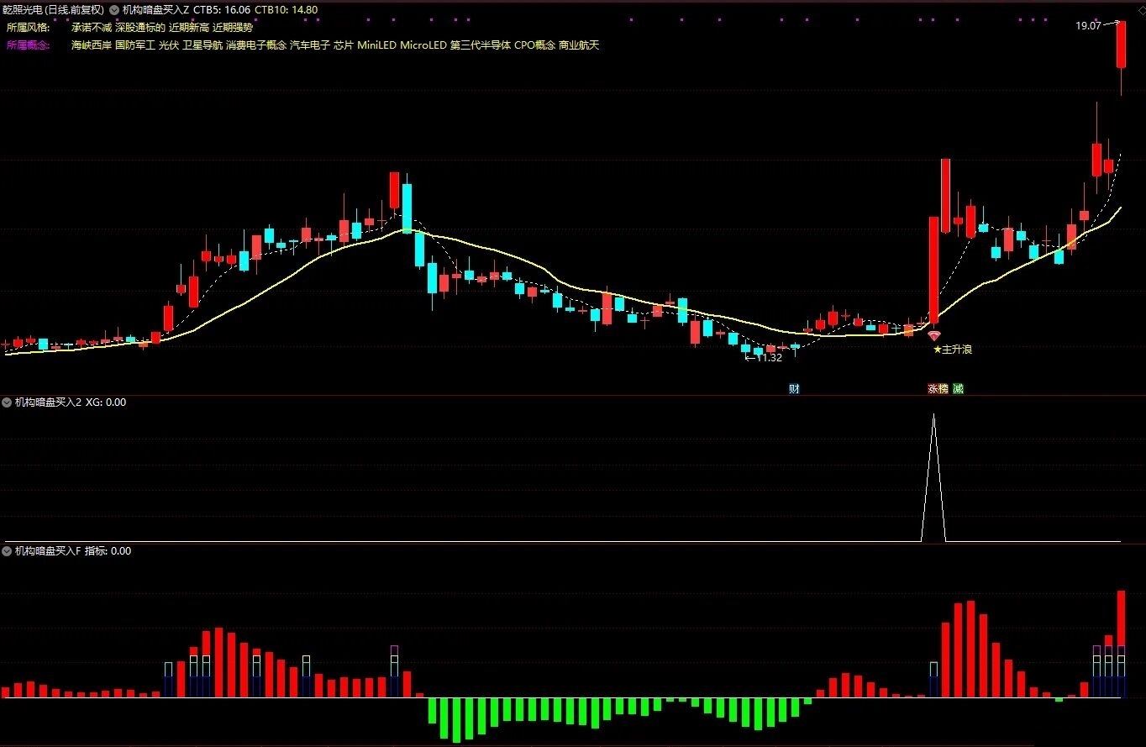Viewport: 1146px width, 747px height.
Task: Open the 机构暗盘买入Z indicator dropdown arrow
Action: pyautogui.click(x=113, y=10)
